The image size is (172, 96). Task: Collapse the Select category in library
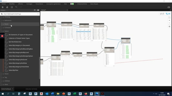(6, 31)
